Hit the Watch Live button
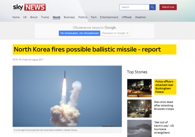The width and height of the screenshot is (195, 137). coord(168,7)
